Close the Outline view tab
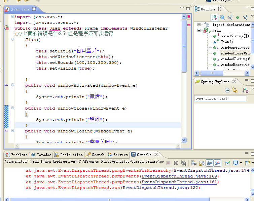254x201 pixels. [219, 9]
